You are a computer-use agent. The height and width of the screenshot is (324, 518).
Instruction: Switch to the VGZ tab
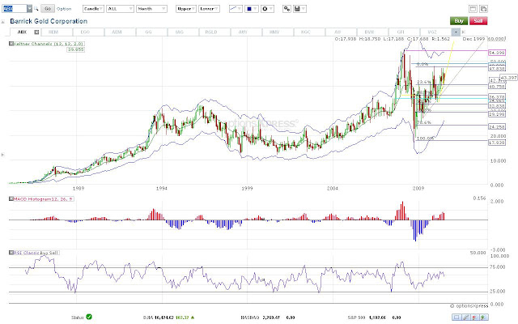432,32
